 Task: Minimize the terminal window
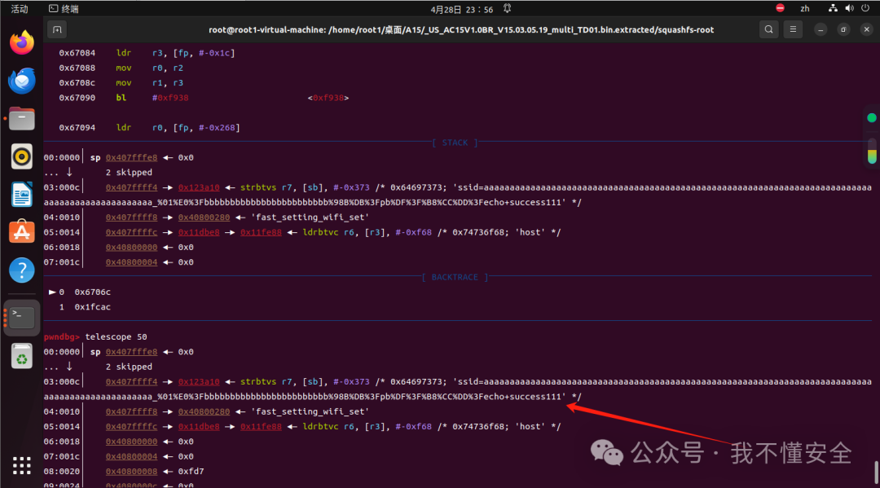coord(821,29)
